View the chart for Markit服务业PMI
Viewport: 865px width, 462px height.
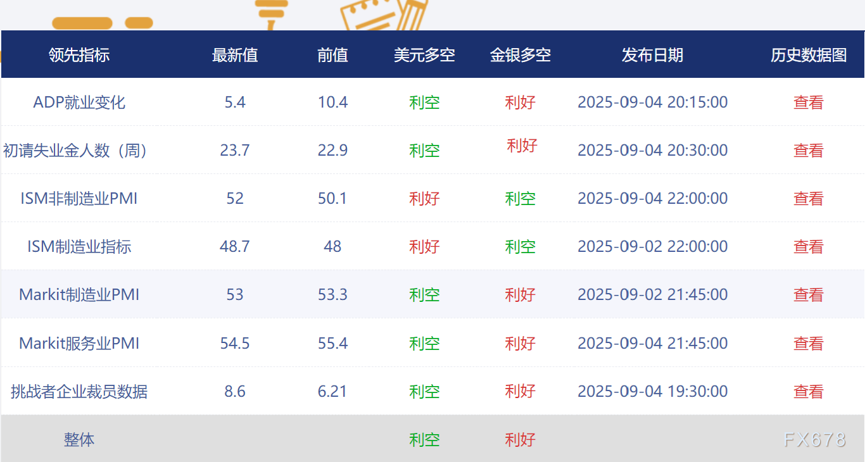(x=809, y=343)
